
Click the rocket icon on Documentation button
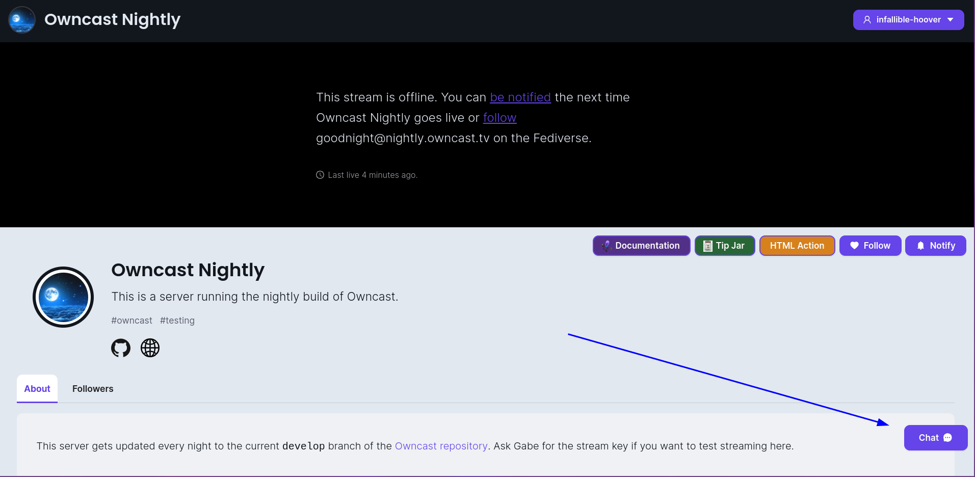[x=605, y=245]
